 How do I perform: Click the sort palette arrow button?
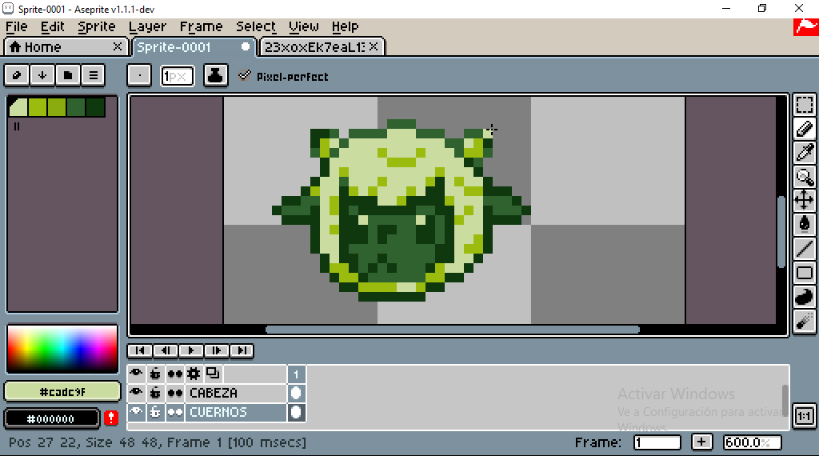pyautogui.click(x=42, y=76)
